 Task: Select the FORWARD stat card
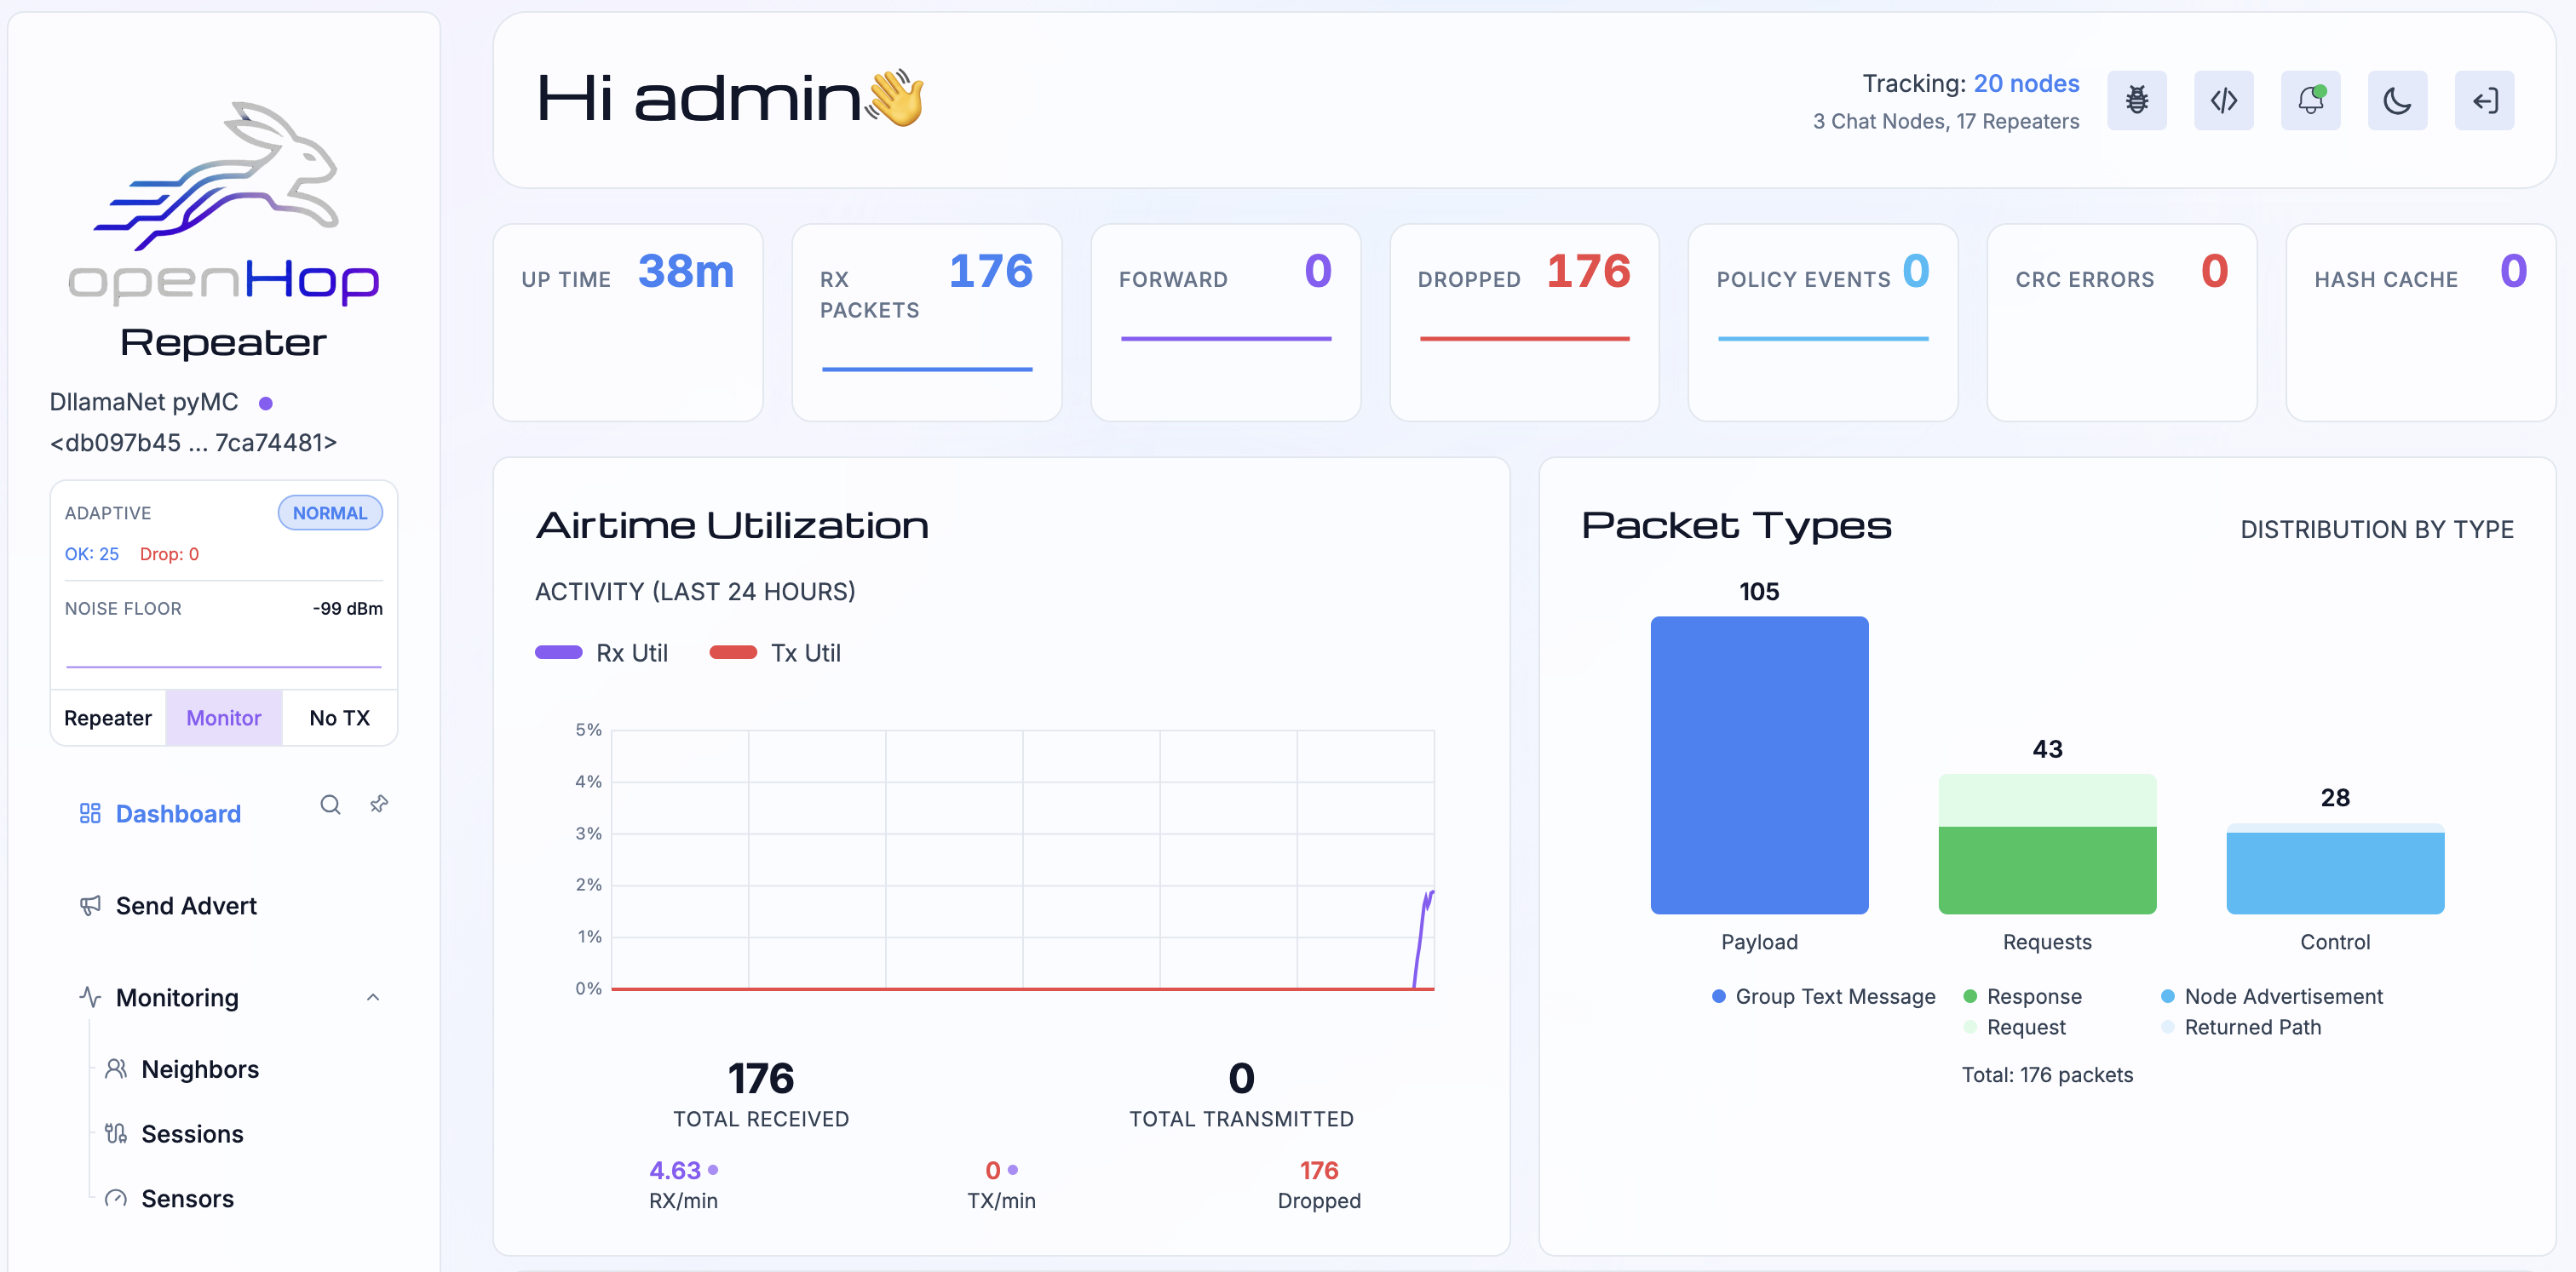[1225, 322]
